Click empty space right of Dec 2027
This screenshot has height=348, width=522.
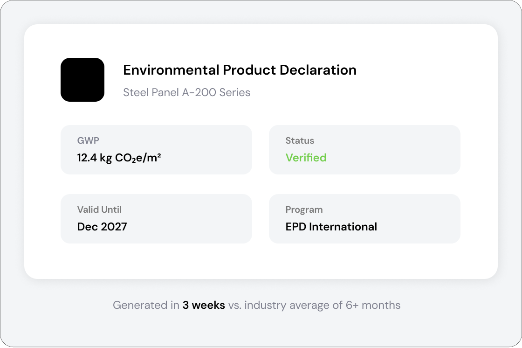[196, 227]
